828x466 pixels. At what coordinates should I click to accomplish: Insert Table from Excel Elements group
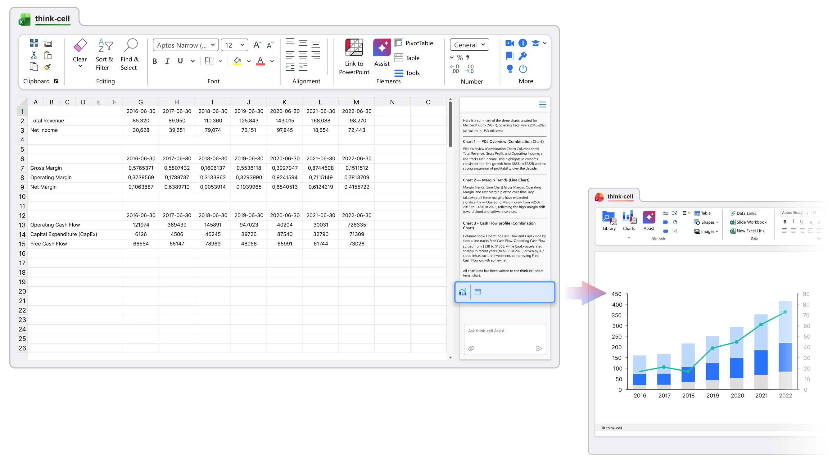click(407, 58)
